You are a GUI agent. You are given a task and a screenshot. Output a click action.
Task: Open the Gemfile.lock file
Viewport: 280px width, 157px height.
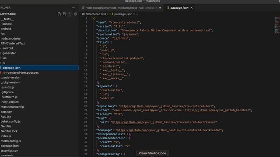coord(9,131)
